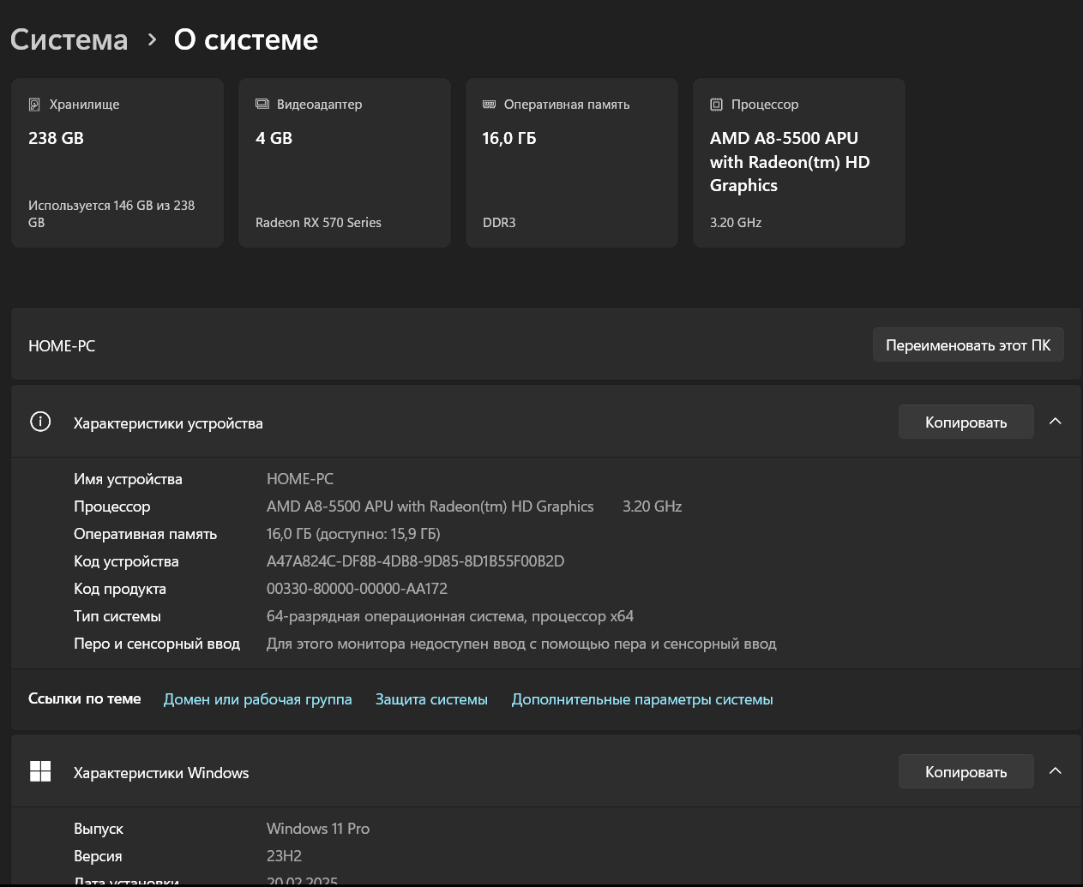Click the processor chip icon in Процессор card
The width and height of the screenshot is (1083, 887).
[717, 105]
